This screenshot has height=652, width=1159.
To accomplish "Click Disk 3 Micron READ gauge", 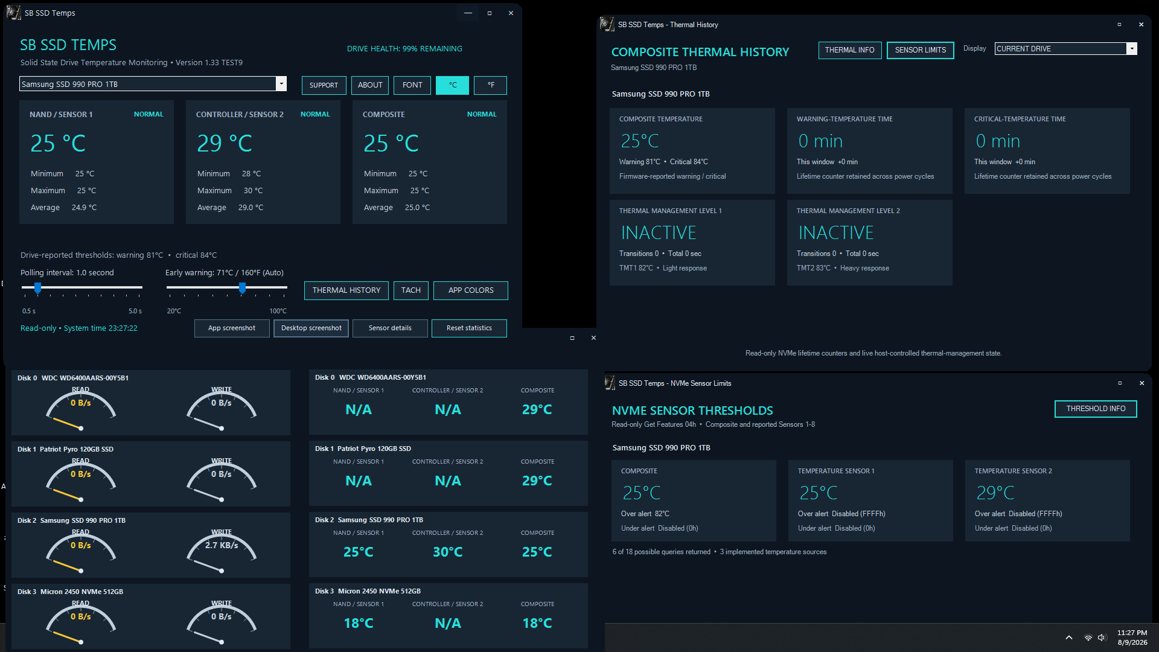I will [x=81, y=622].
